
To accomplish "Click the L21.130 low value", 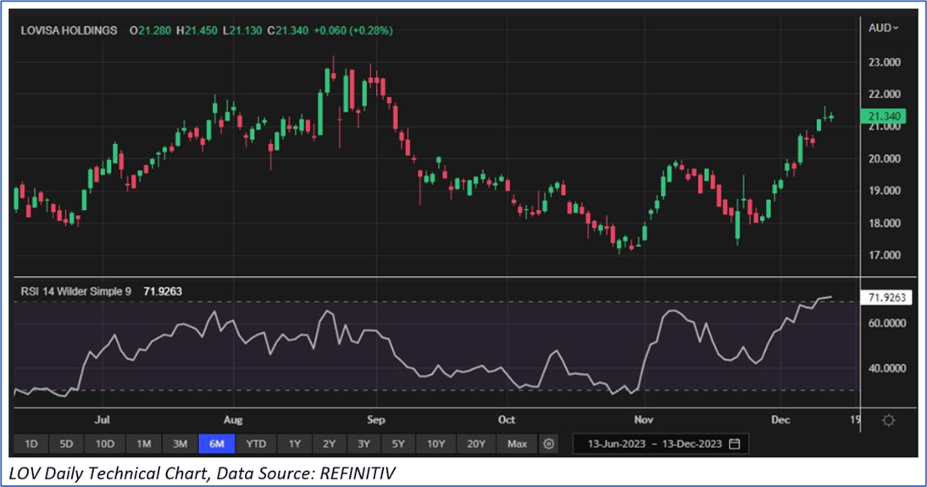I will pos(242,30).
